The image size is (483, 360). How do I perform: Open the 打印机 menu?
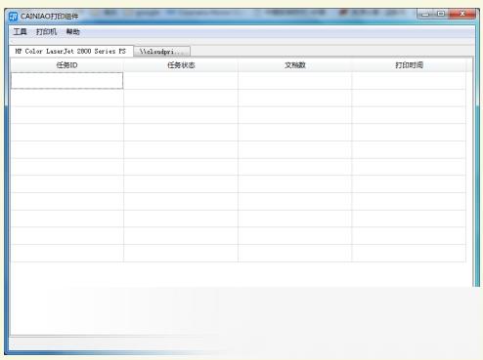[46, 32]
